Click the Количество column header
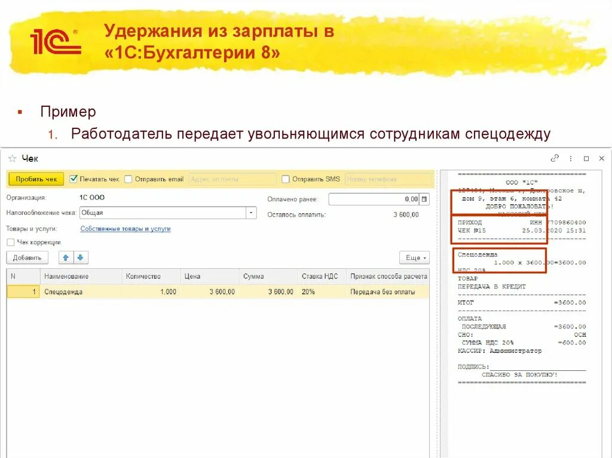 click(151, 276)
